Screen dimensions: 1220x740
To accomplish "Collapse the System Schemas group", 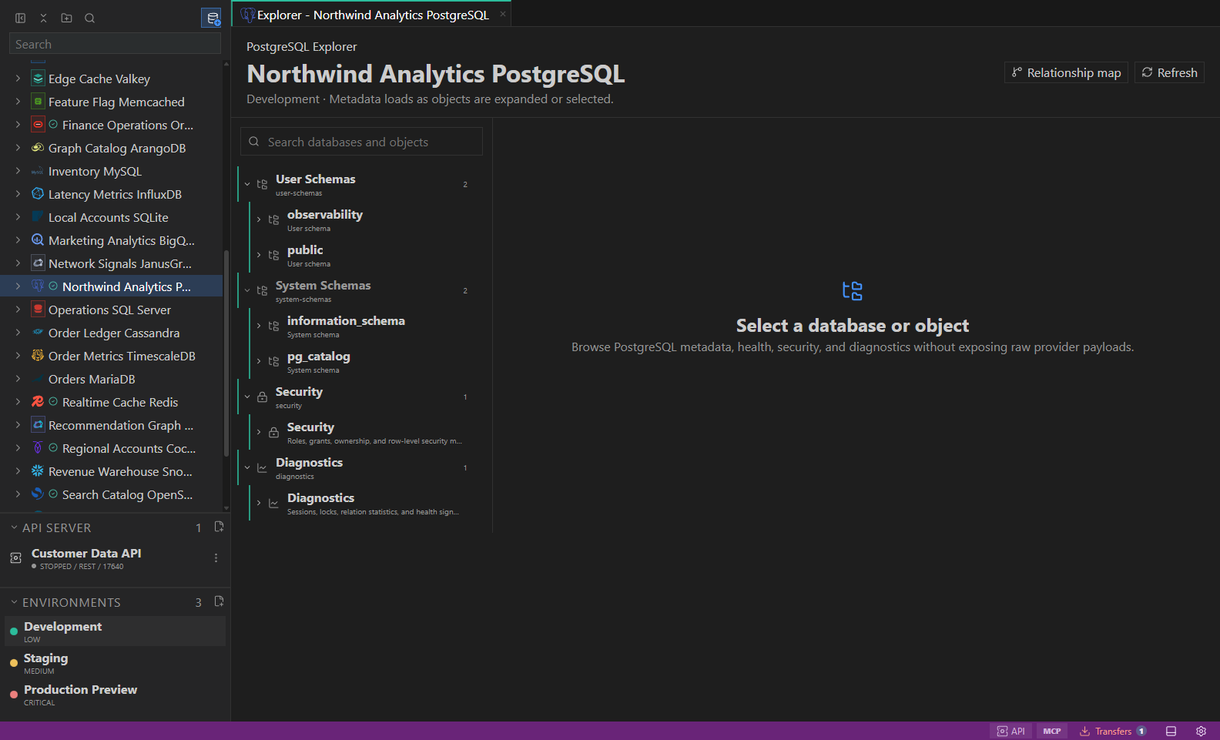I will click(247, 290).
